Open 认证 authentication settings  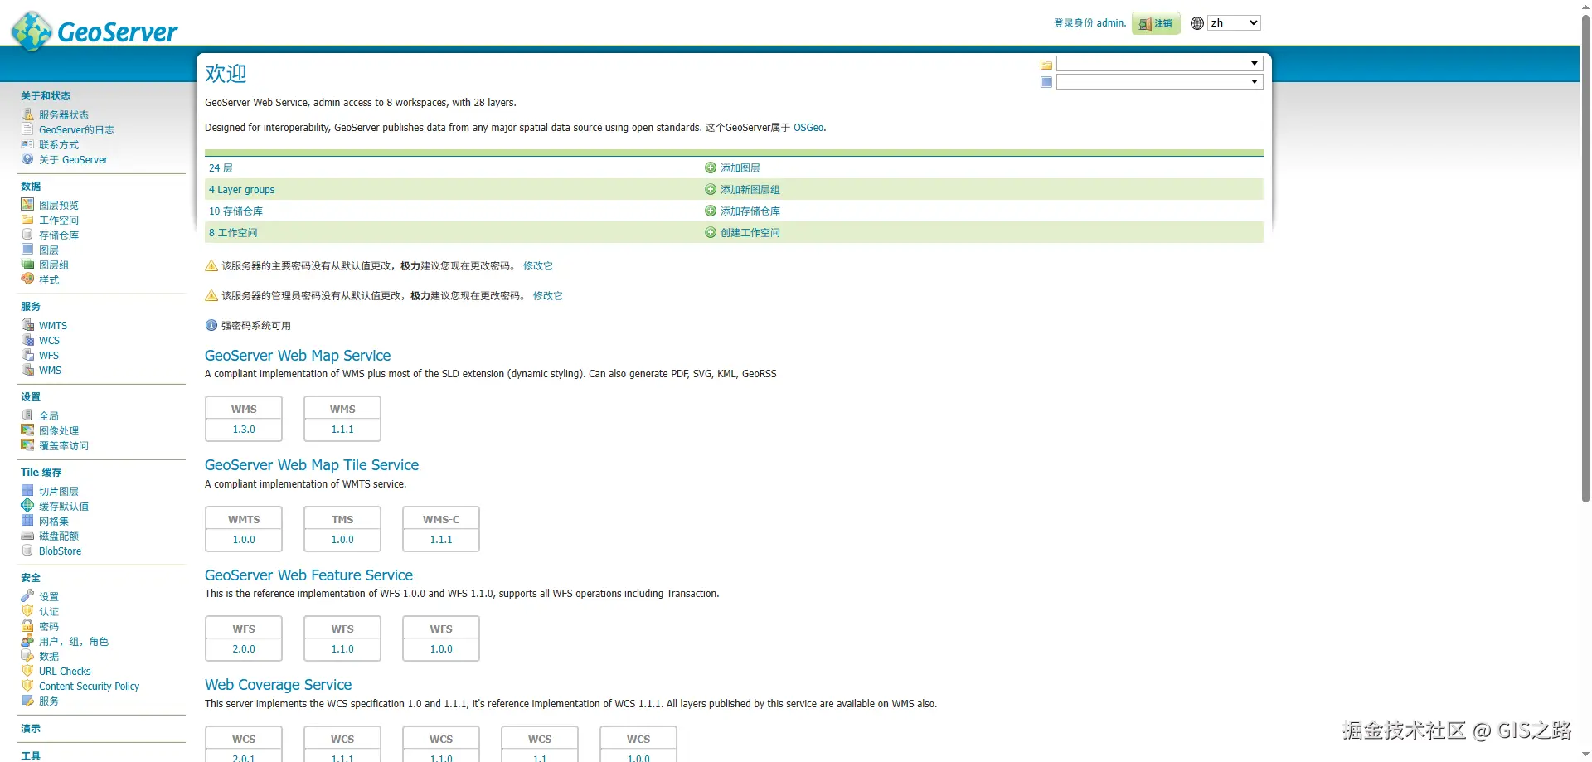pyautogui.click(x=49, y=611)
